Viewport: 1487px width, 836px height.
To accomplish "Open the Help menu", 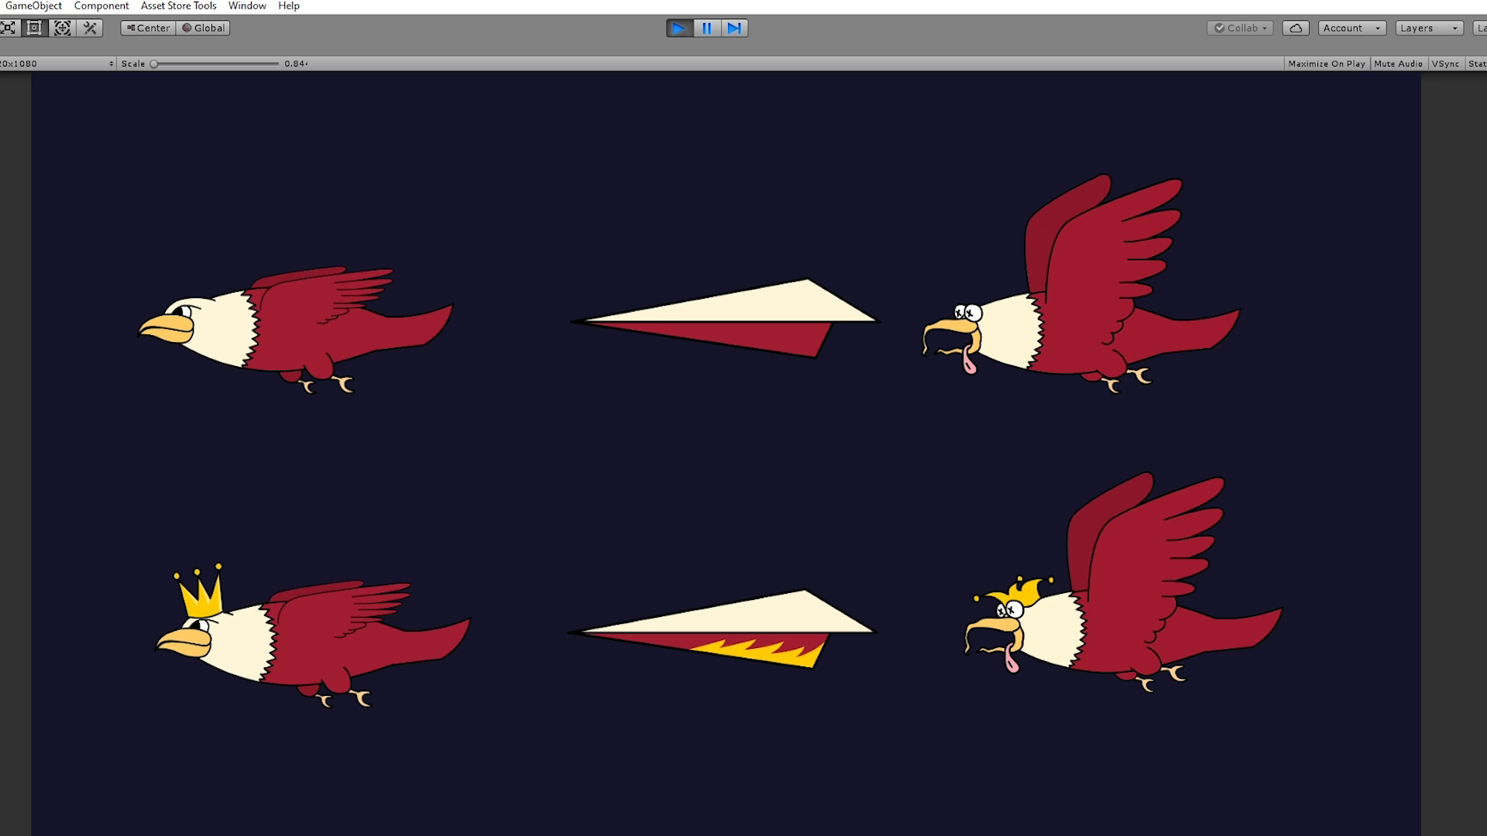I will tap(289, 6).
